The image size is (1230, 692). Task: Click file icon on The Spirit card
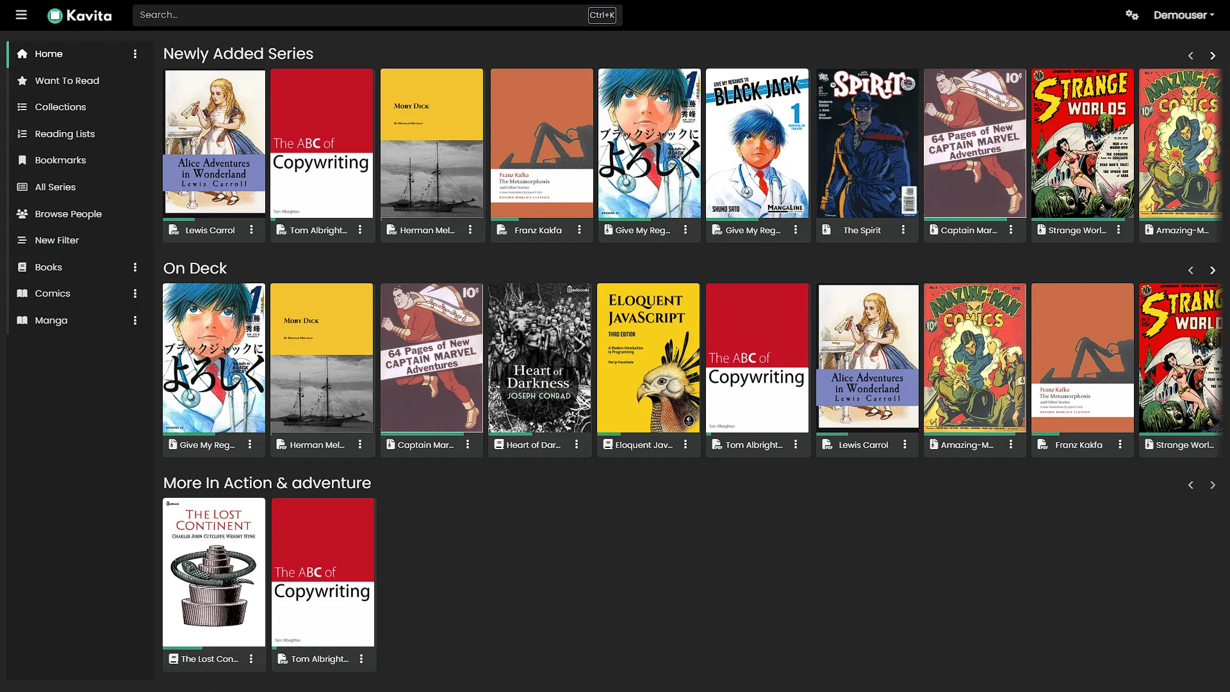click(826, 229)
